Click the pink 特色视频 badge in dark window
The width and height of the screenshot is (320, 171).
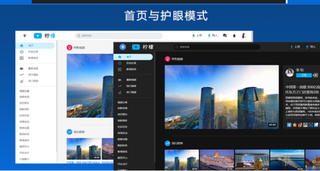pos(168,59)
